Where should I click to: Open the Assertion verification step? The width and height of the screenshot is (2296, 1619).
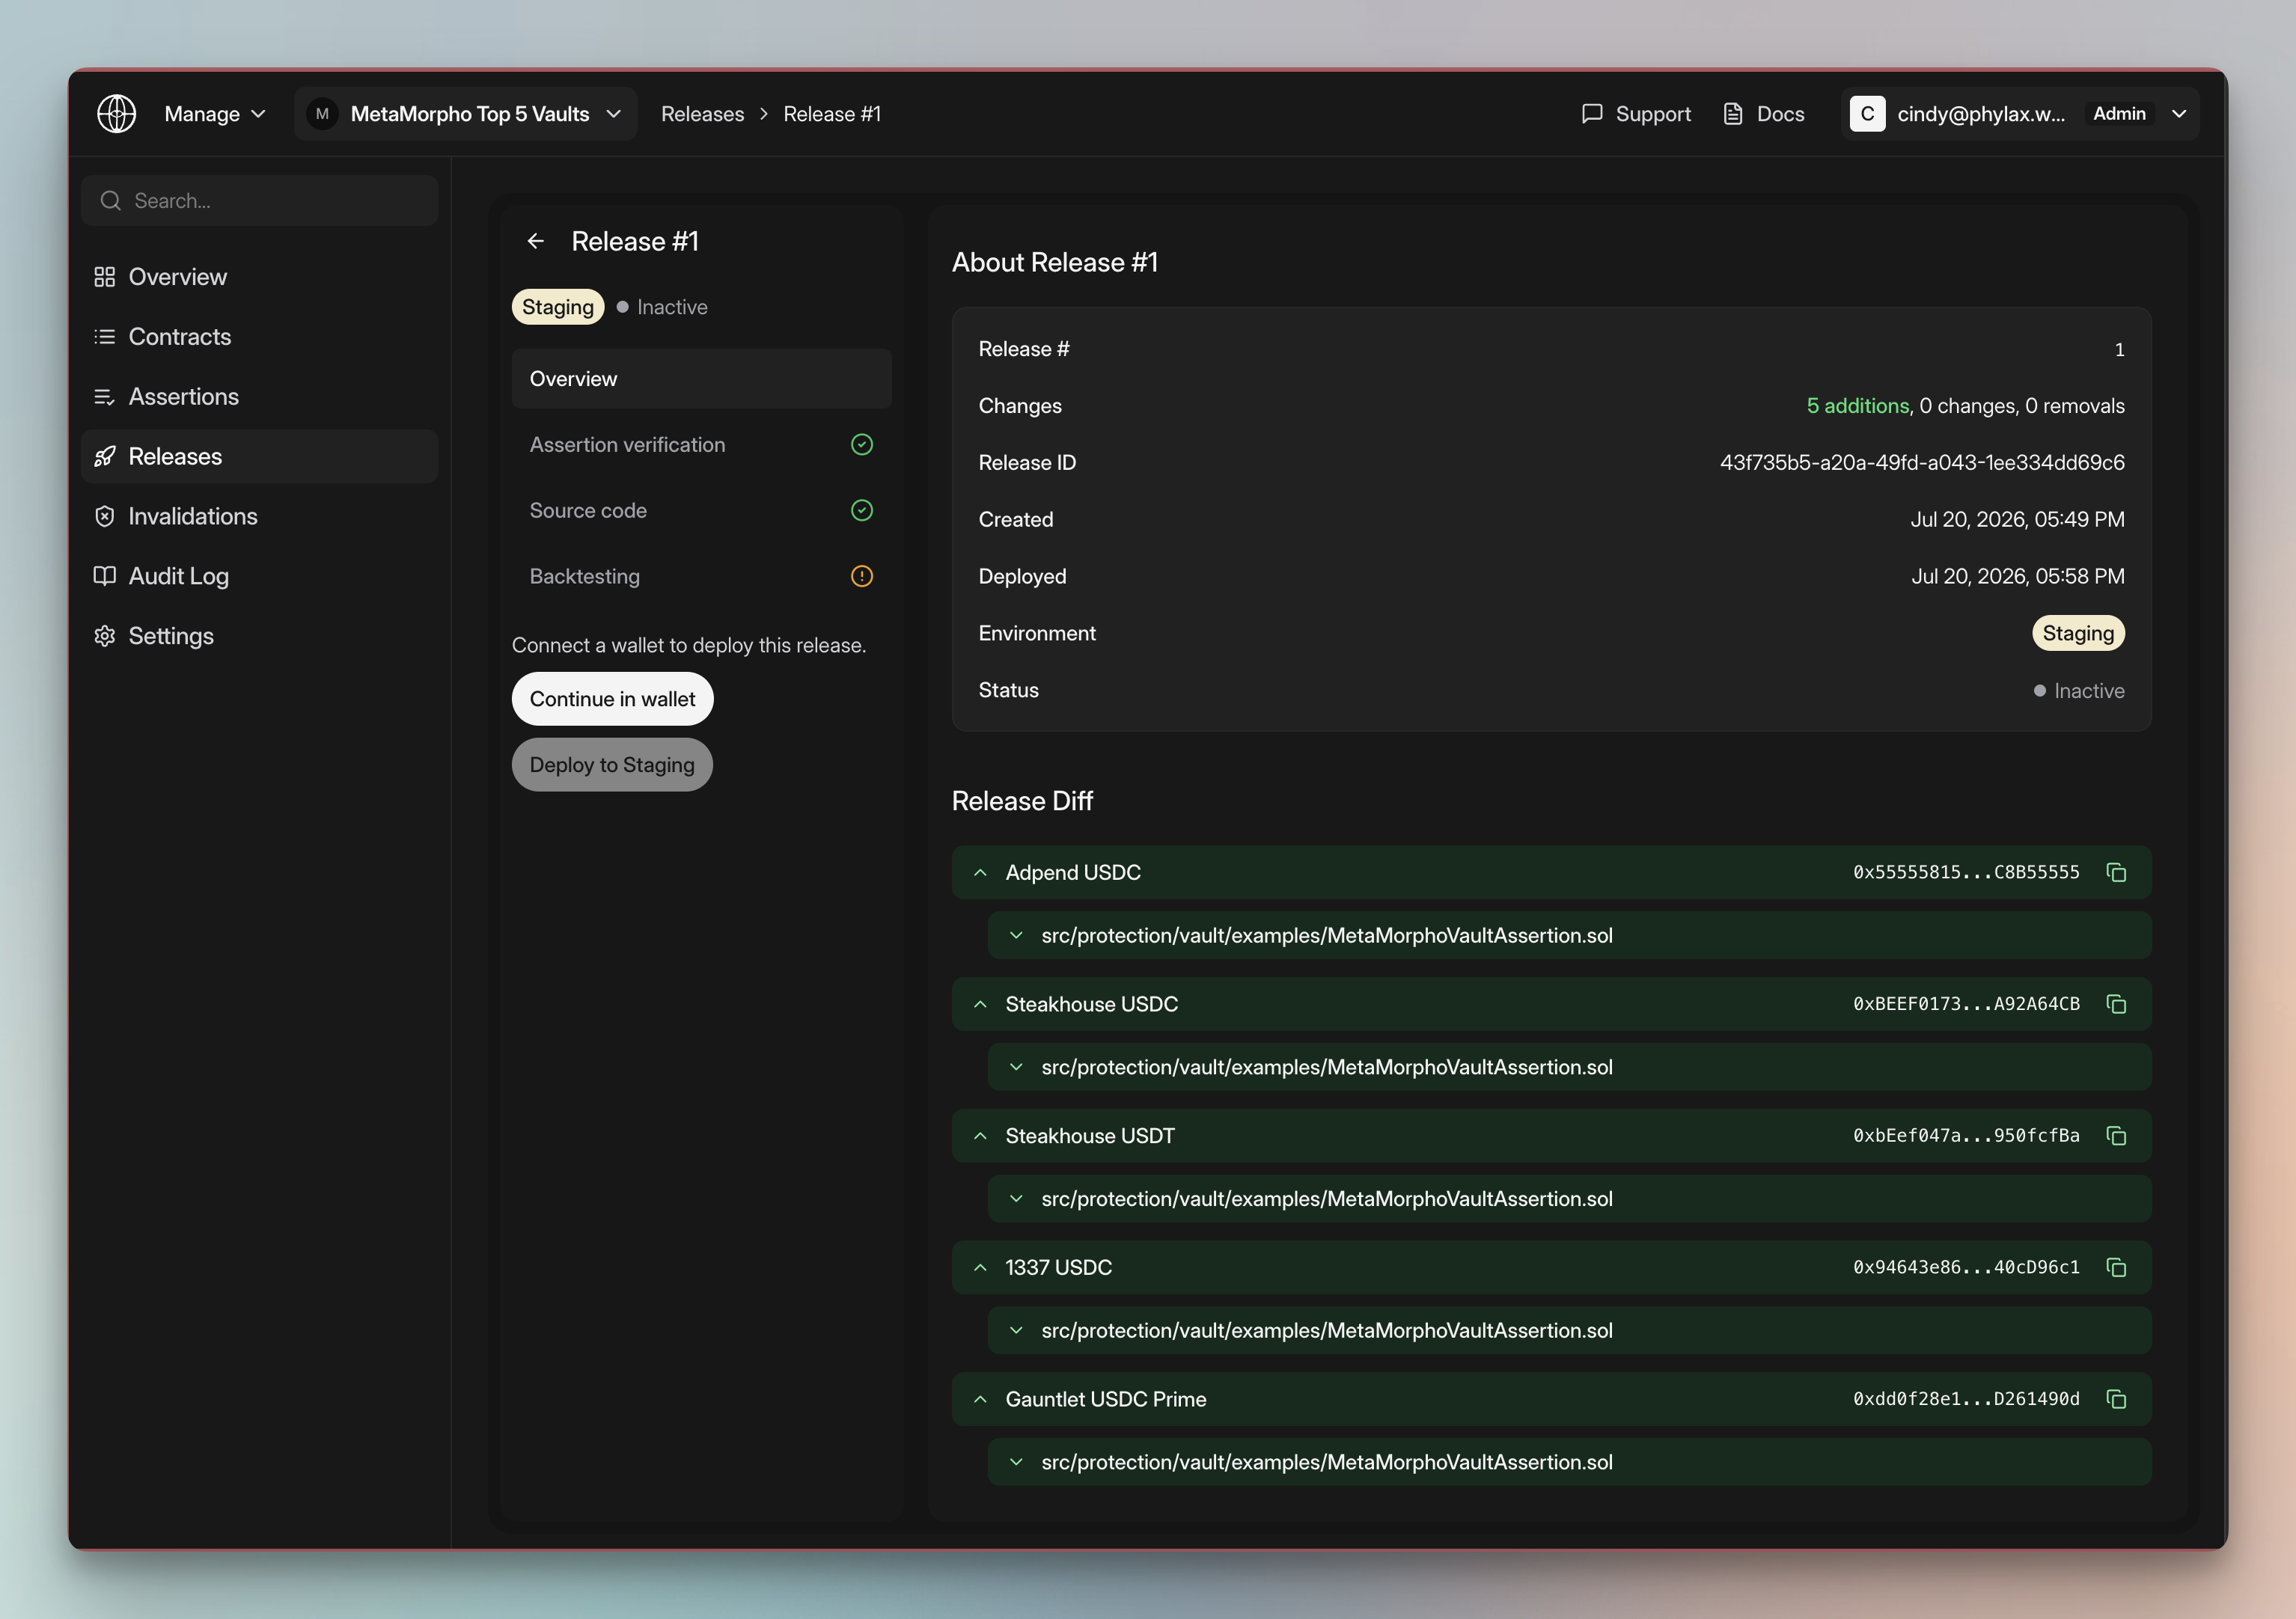(701, 445)
